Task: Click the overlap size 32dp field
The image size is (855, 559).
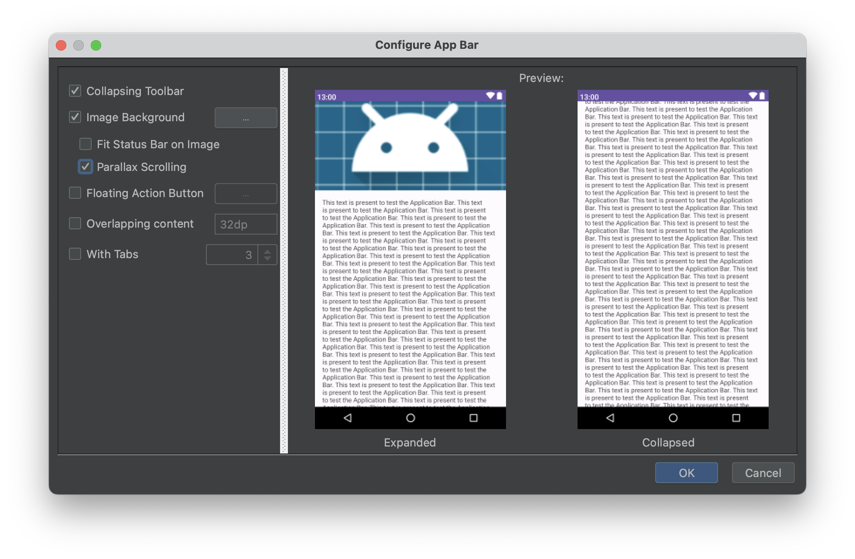Action: (246, 224)
